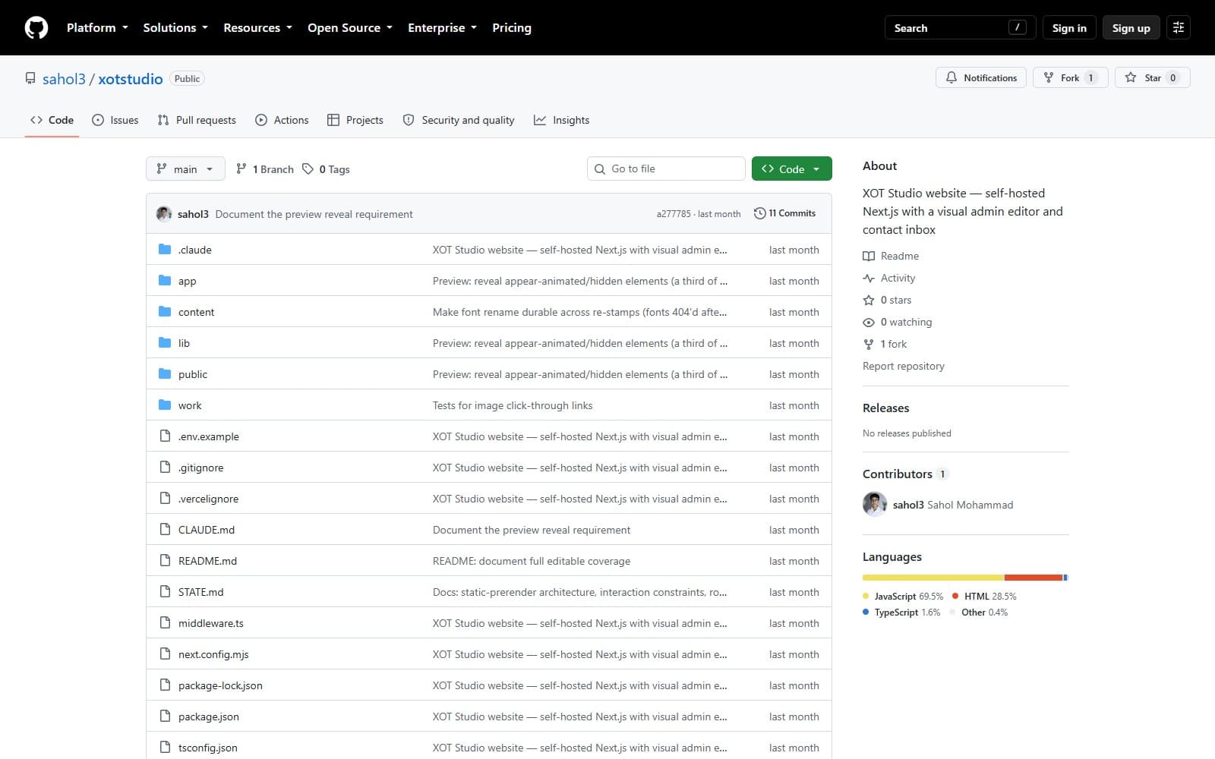This screenshot has width=1215, height=759.
Task: Click the header Search box
Action: [960, 28]
